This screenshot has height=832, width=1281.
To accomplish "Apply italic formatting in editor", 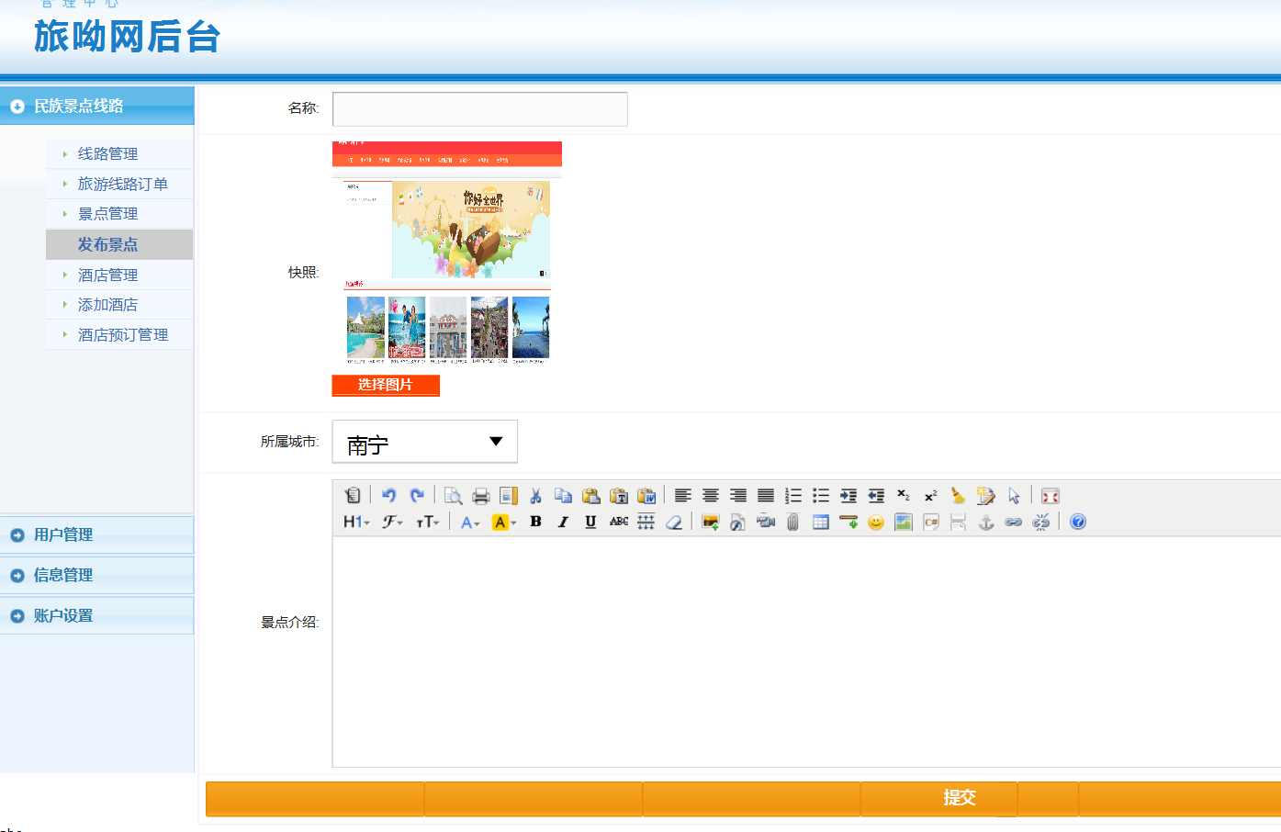I will (563, 522).
